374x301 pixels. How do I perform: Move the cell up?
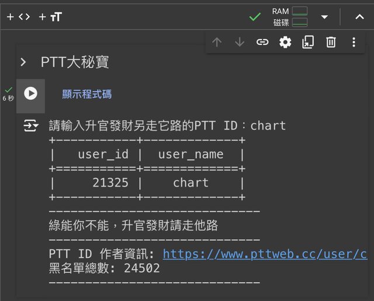pyautogui.click(x=217, y=42)
